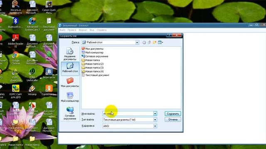Viewport: 266px width, 149px height.
Task: Select Текстовый документ in the file list
Action: tap(96, 75)
